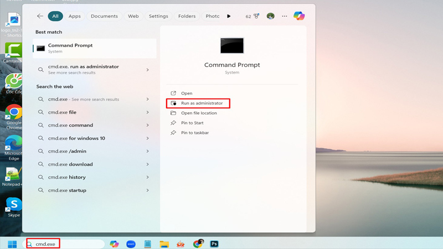
Task: Open Copilot icon in search panel header
Action: [x=299, y=16]
